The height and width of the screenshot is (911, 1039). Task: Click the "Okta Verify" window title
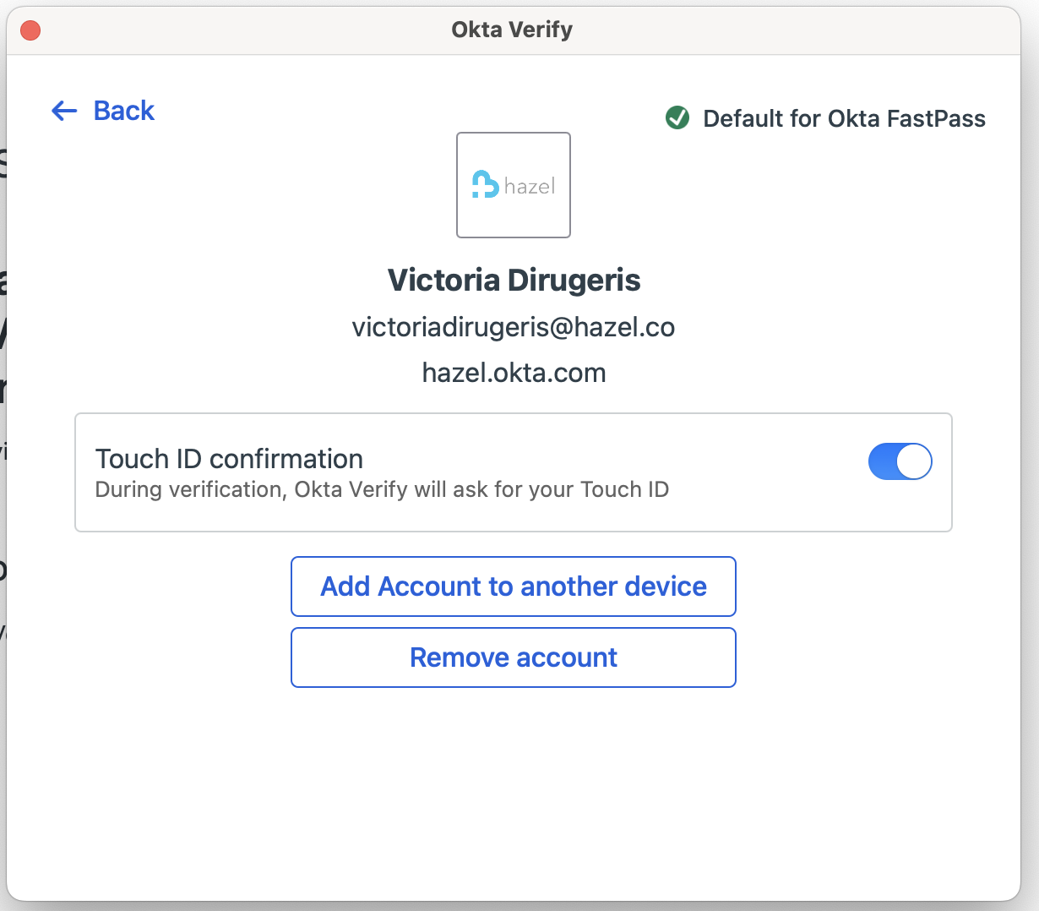pyautogui.click(x=512, y=30)
